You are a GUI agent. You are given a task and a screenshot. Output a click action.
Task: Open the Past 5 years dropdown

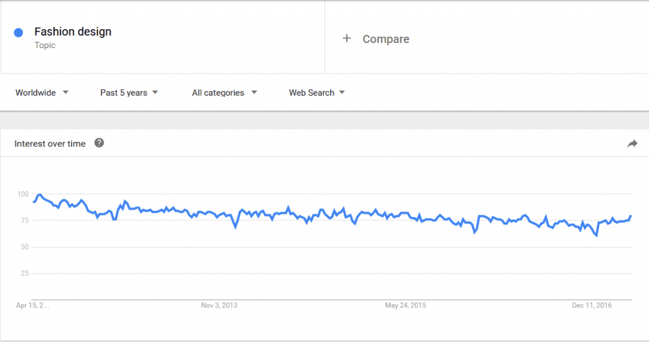(x=129, y=92)
